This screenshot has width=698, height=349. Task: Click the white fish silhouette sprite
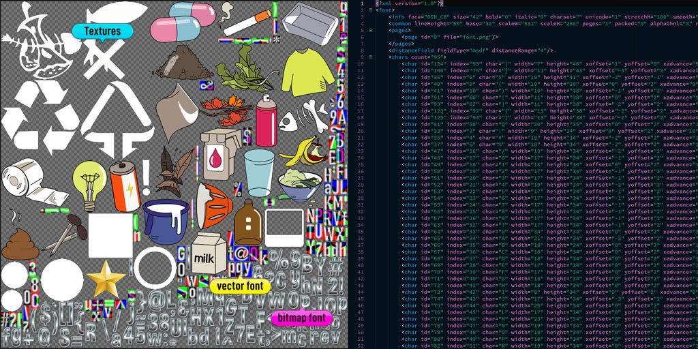point(117,12)
